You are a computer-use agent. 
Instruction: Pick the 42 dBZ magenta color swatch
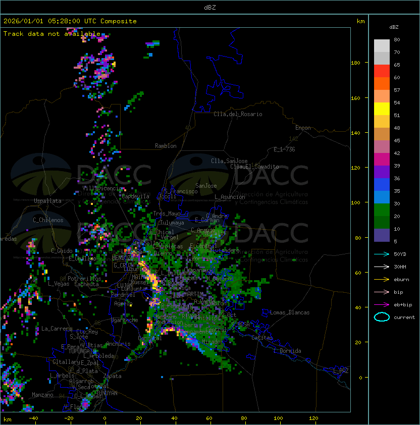tap(382, 160)
